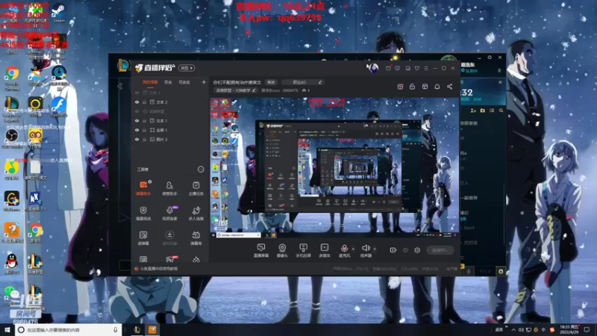Show the hidden top 文本 layer
The width and height of the screenshot is (597, 336).
[x=137, y=93]
